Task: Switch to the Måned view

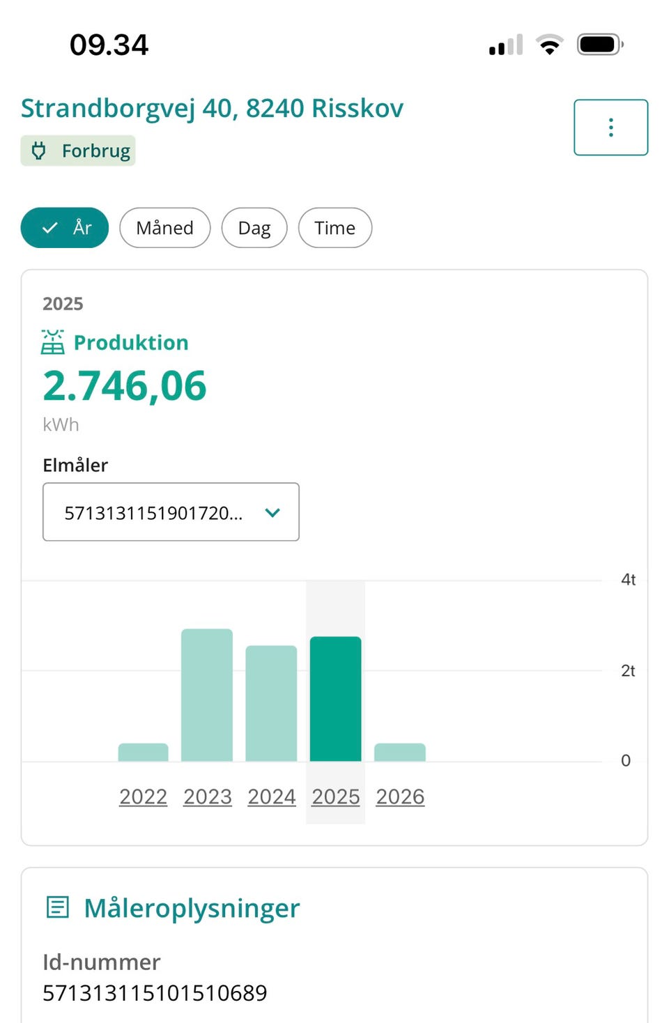Action: coord(165,228)
